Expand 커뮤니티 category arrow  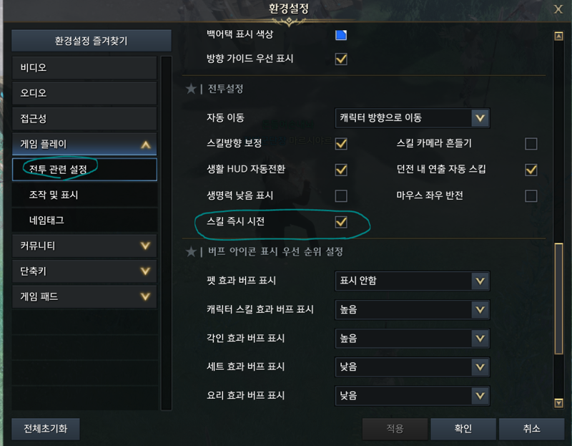click(146, 246)
